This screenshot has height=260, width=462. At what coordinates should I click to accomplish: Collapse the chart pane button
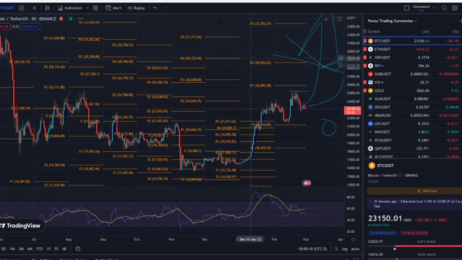tap(333, 19)
